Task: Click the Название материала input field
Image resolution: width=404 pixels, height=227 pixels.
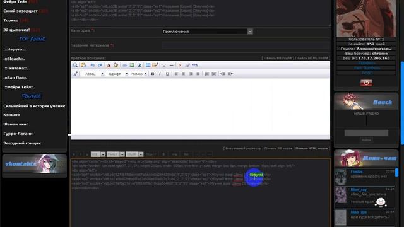Action: [x=246, y=45]
